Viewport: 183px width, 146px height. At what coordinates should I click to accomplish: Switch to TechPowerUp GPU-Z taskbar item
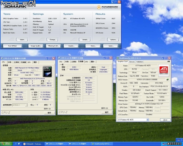[x=102, y=144]
